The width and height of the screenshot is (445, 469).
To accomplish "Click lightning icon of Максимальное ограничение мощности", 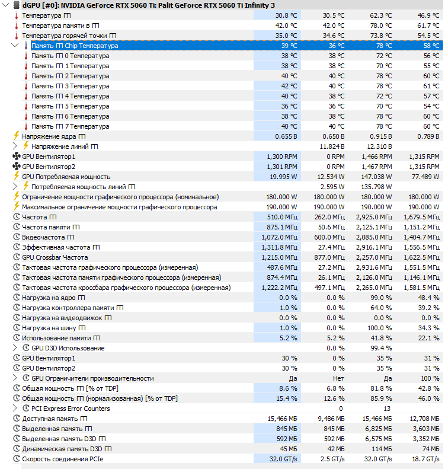I will click(17, 206).
